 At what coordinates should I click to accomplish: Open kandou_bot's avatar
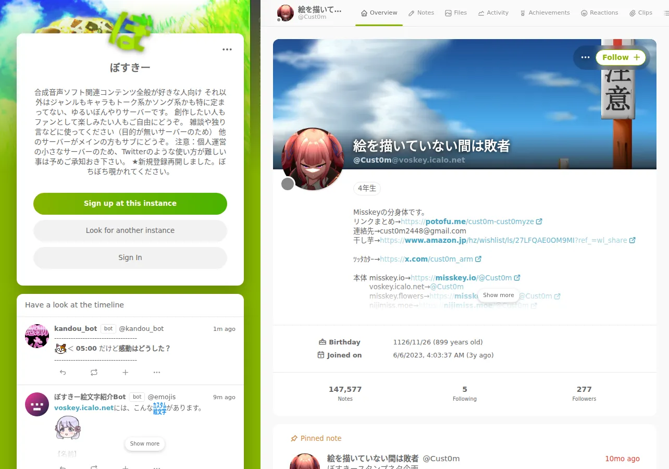tap(37, 336)
